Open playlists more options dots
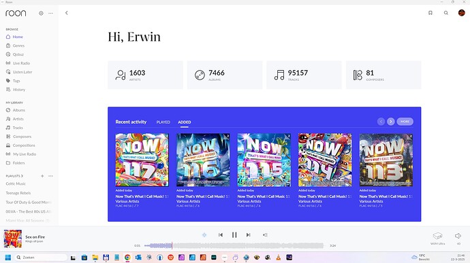The height and width of the screenshot is (263, 470). click(50, 176)
